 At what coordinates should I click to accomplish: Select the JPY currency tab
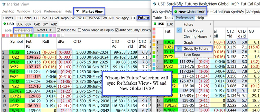[x=45, y=24]
